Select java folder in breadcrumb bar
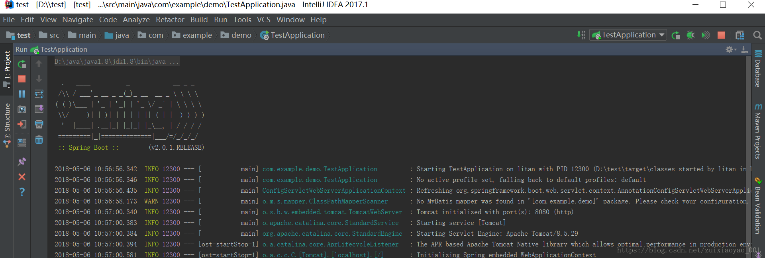The width and height of the screenshot is (765, 258). click(x=117, y=35)
